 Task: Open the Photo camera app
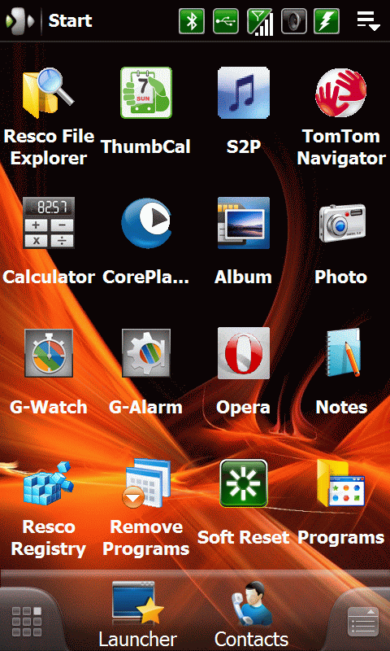pyautogui.click(x=342, y=223)
